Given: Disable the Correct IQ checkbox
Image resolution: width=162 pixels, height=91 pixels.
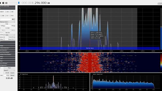Looking at the screenshot, I should [x=14, y=37].
